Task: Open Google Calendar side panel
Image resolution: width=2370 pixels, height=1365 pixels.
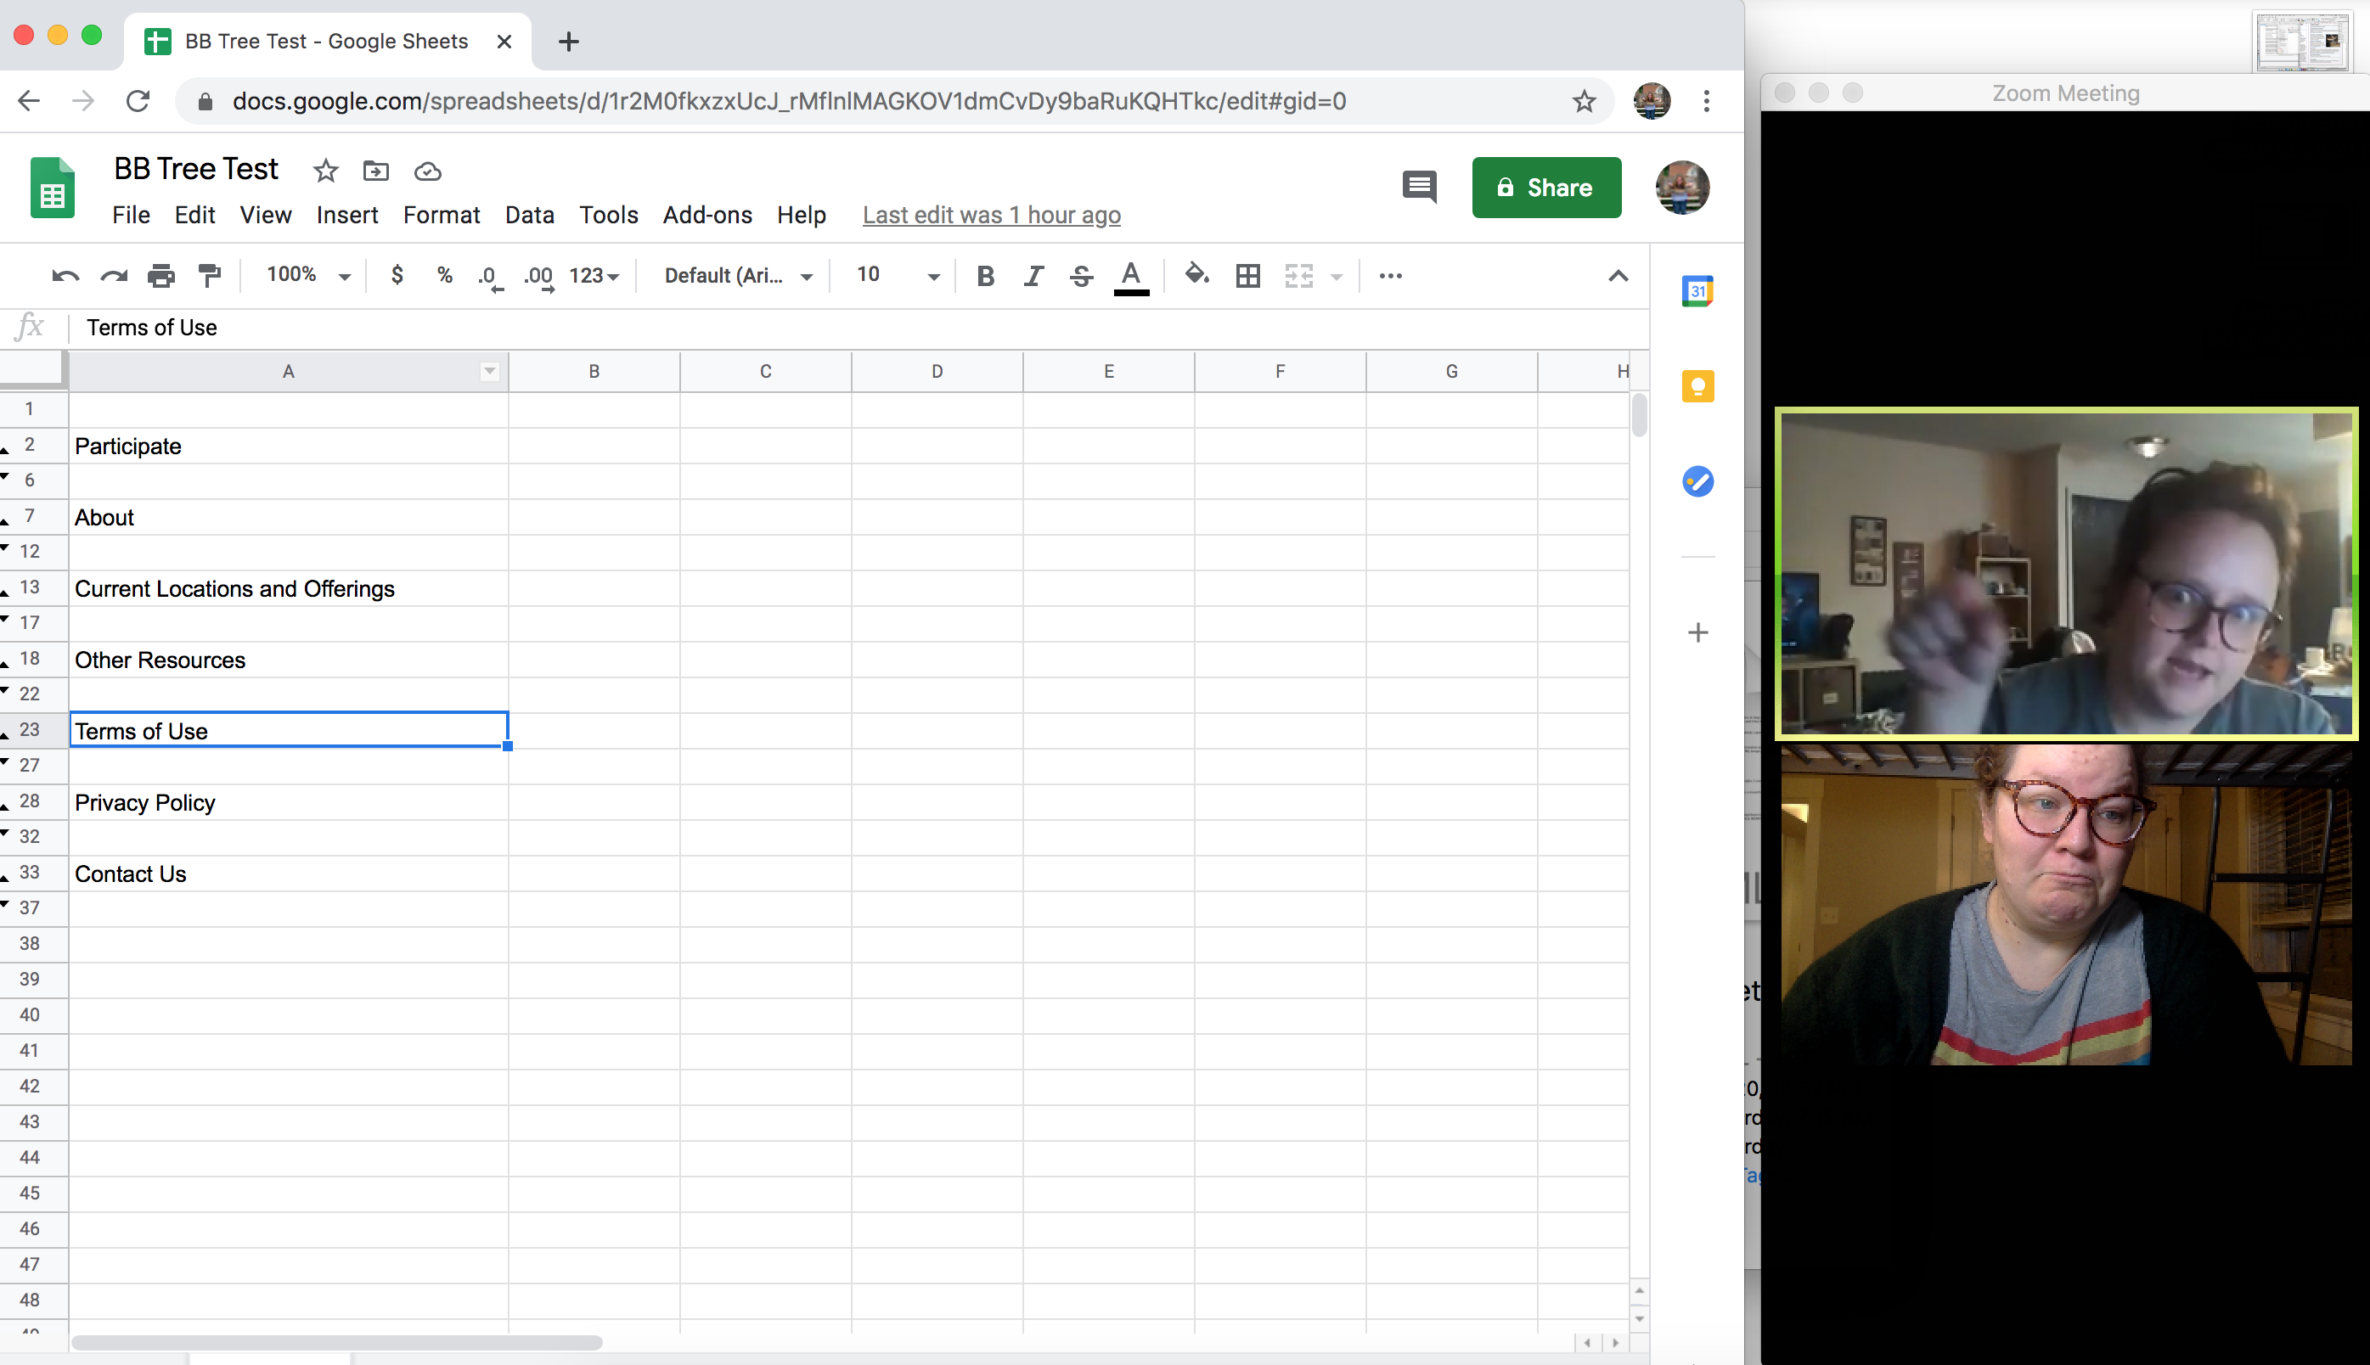Action: [x=1697, y=290]
